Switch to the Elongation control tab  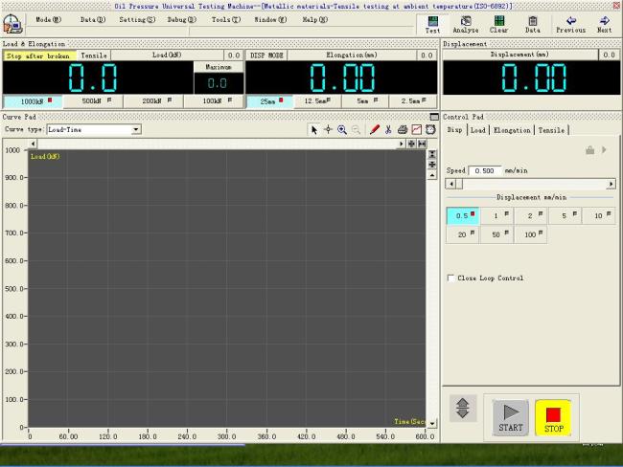(x=512, y=130)
